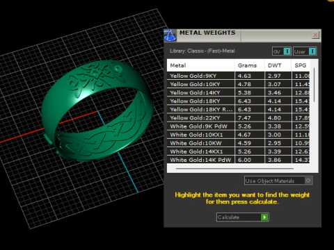This screenshot has height=250, width=334.
Task: Select the Yellow Gold:14KY row
Action: 238,92
